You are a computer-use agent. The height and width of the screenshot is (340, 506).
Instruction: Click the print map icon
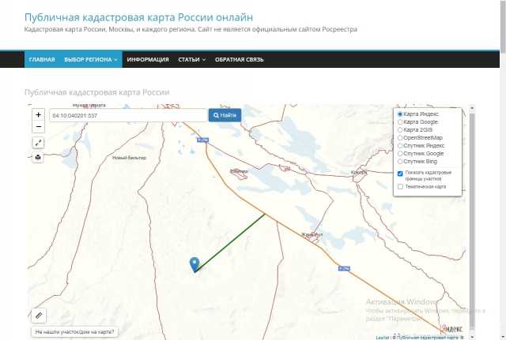38,157
